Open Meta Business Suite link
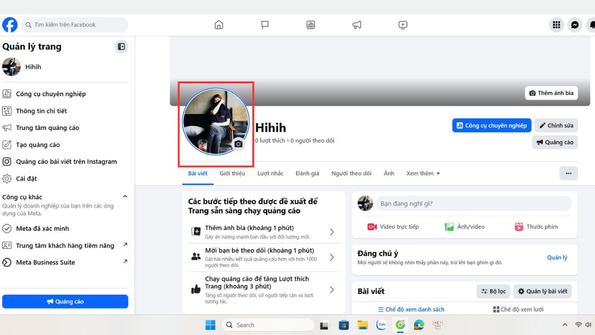595x335 pixels. [x=64, y=263]
